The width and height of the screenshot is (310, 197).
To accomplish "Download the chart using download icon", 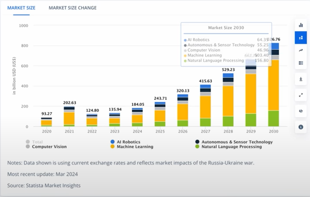I will click(301, 79).
